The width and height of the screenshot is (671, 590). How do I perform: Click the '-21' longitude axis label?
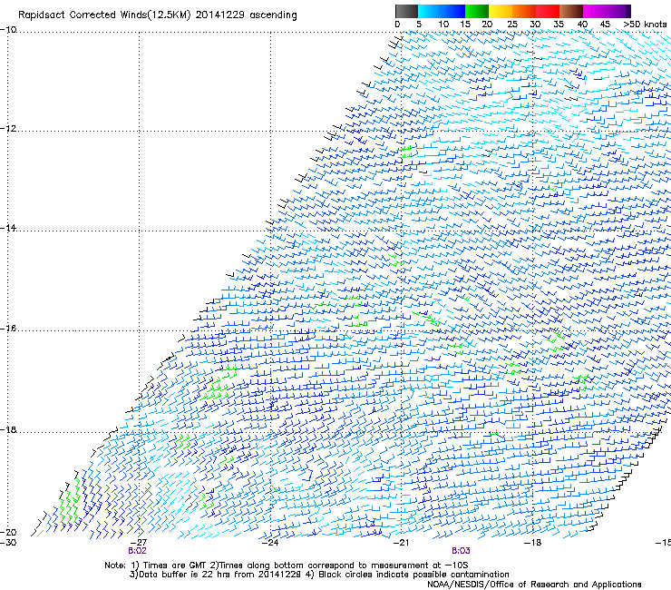coord(401,542)
